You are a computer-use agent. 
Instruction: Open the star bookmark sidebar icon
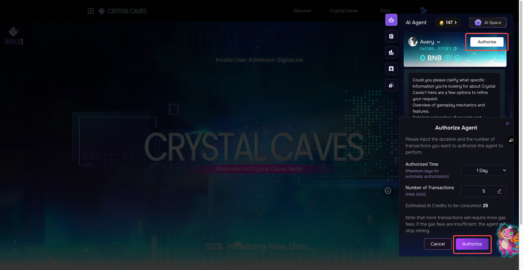(391, 69)
